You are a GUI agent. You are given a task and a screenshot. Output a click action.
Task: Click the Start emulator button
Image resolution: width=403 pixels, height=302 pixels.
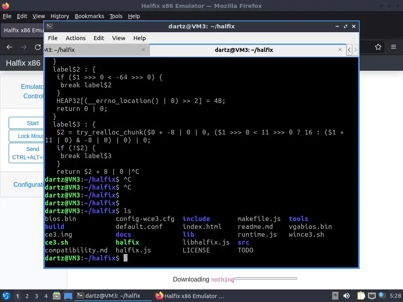[x=26, y=123]
